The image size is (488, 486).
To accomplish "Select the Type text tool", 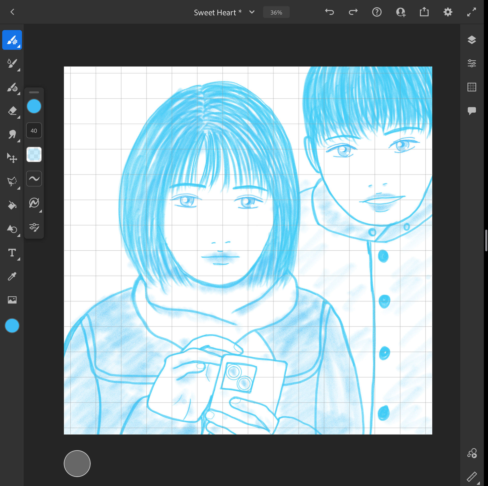I will pyautogui.click(x=12, y=253).
